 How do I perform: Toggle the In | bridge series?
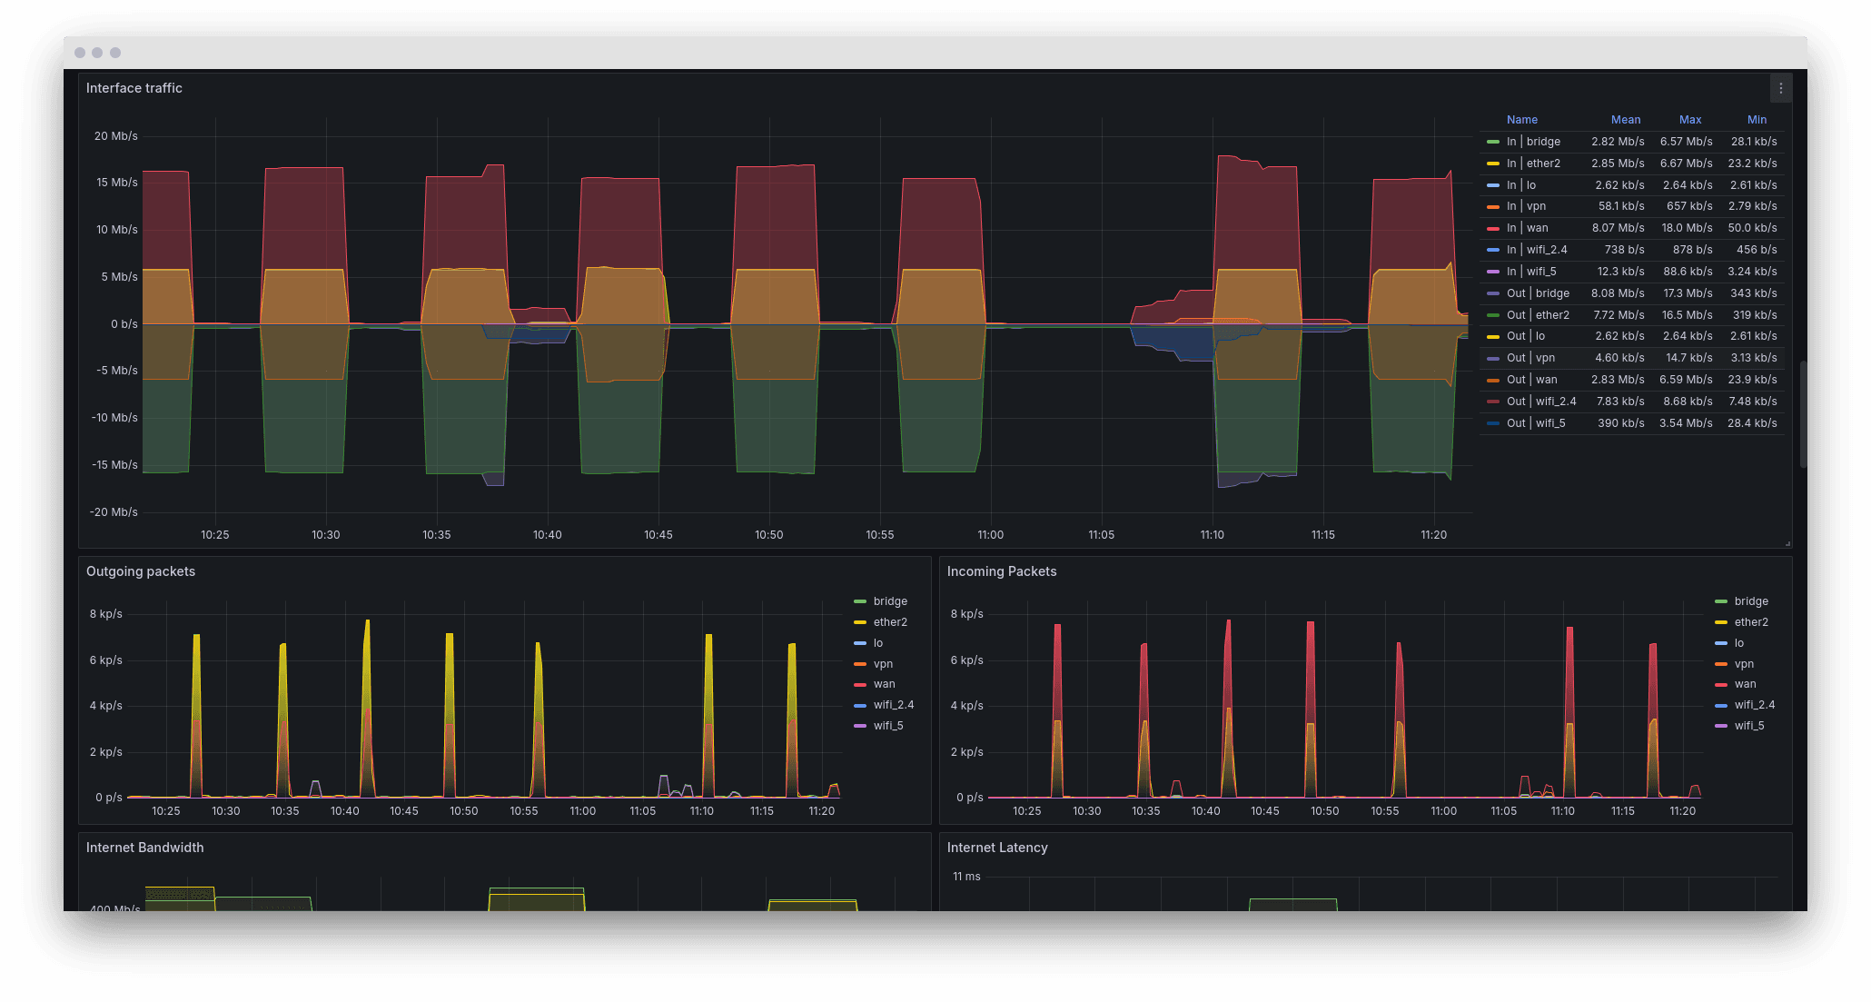point(1533,142)
